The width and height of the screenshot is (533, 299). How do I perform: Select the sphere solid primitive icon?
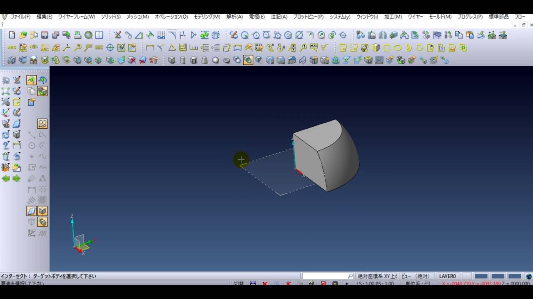[x=215, y=60]
